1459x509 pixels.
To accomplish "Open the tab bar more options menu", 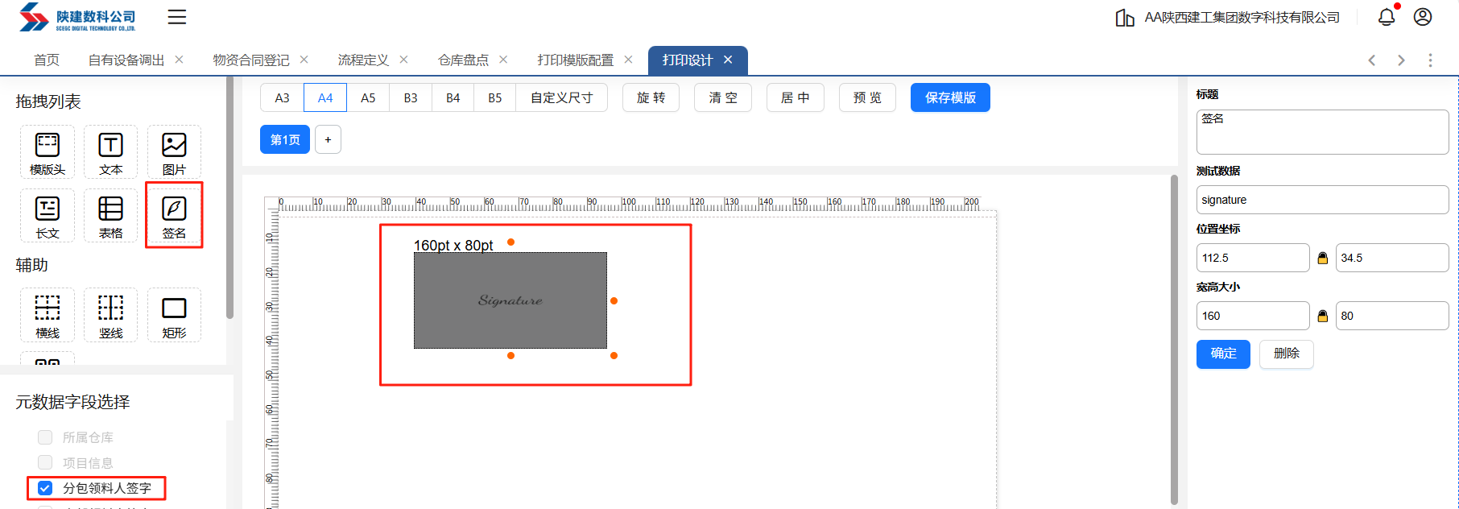I will pos(1430,60).
